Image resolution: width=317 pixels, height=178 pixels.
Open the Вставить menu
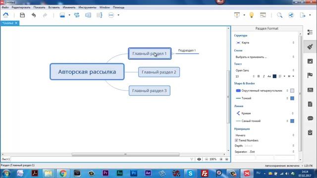pyautogui.click(x=54, y=7)
